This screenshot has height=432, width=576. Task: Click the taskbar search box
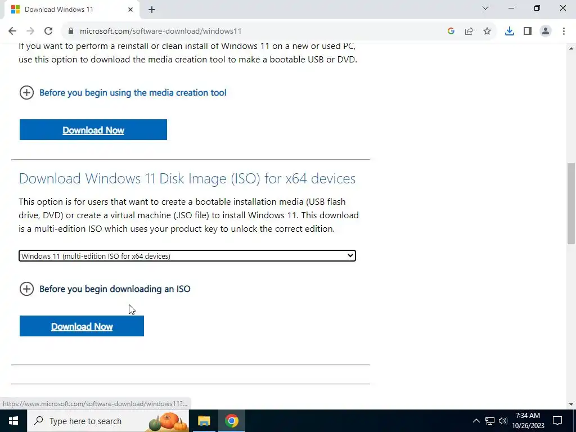(x=107, y=421)
